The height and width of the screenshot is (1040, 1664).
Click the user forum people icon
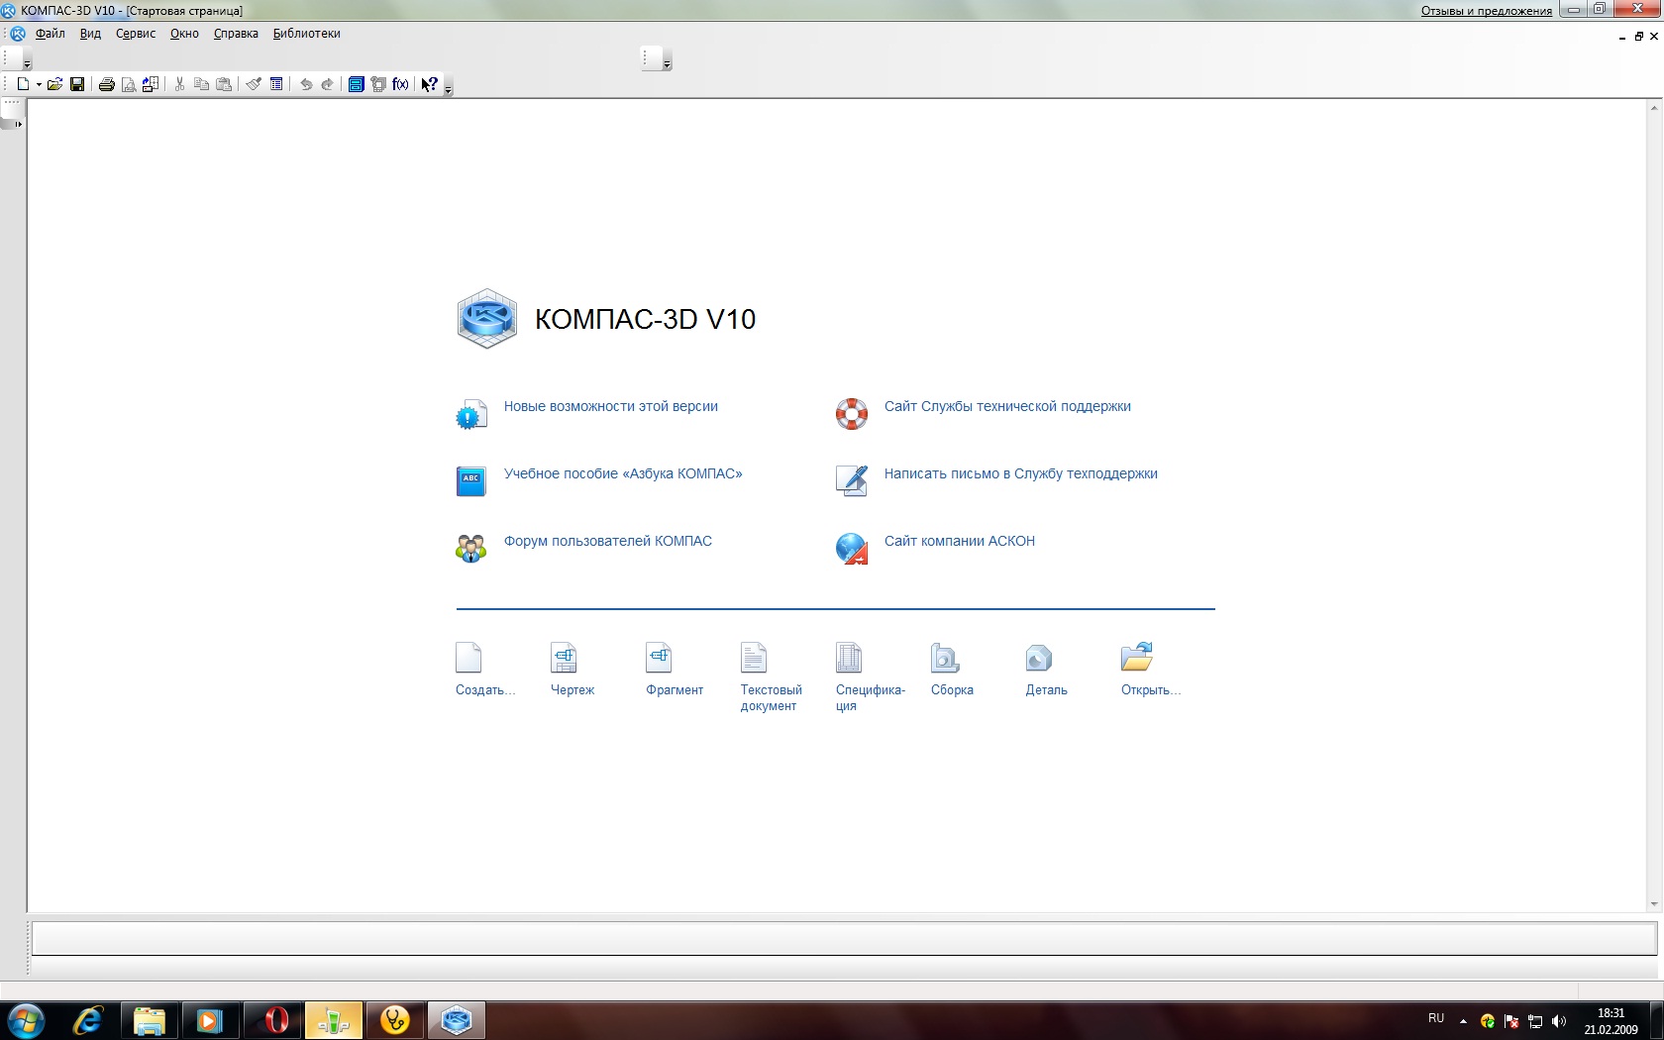[471, 548]
